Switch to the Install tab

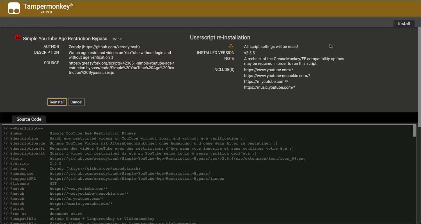point(404,23)
